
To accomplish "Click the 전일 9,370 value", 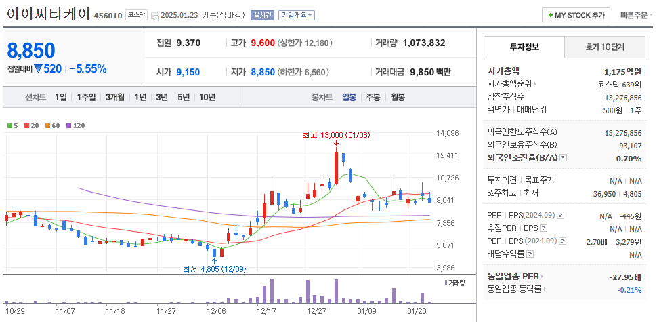I will click(188, 43).
